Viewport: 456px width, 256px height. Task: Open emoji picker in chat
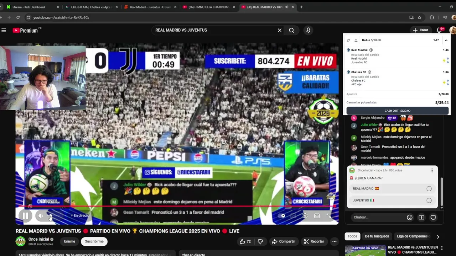click(x=410, y=217)
